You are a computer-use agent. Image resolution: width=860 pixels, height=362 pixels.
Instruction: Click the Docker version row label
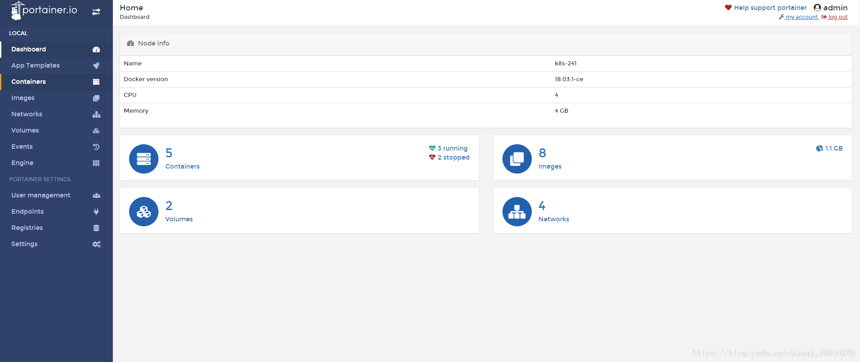(x=146, y=79)
